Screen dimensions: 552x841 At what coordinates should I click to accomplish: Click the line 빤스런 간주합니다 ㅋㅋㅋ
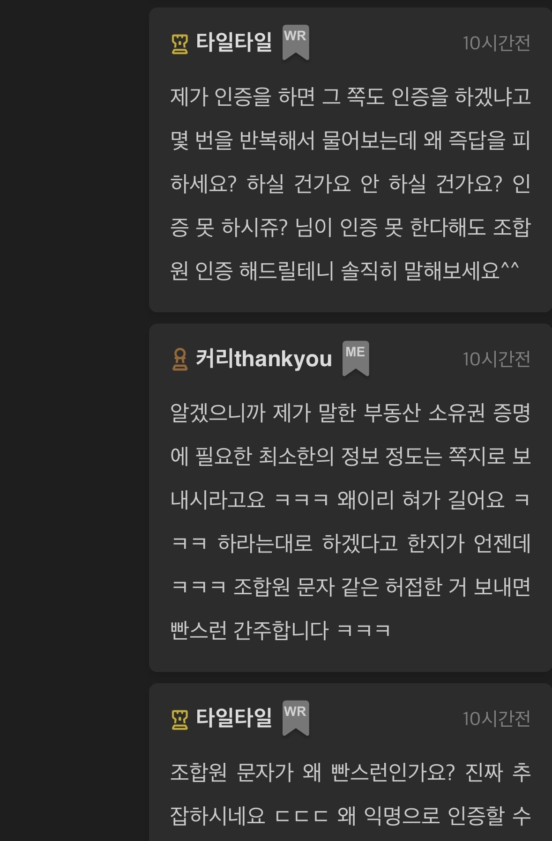click(280, 631)
